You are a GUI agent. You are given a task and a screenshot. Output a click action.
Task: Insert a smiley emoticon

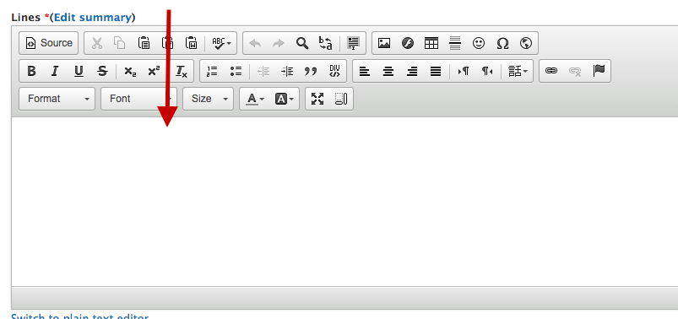(478, 43)
